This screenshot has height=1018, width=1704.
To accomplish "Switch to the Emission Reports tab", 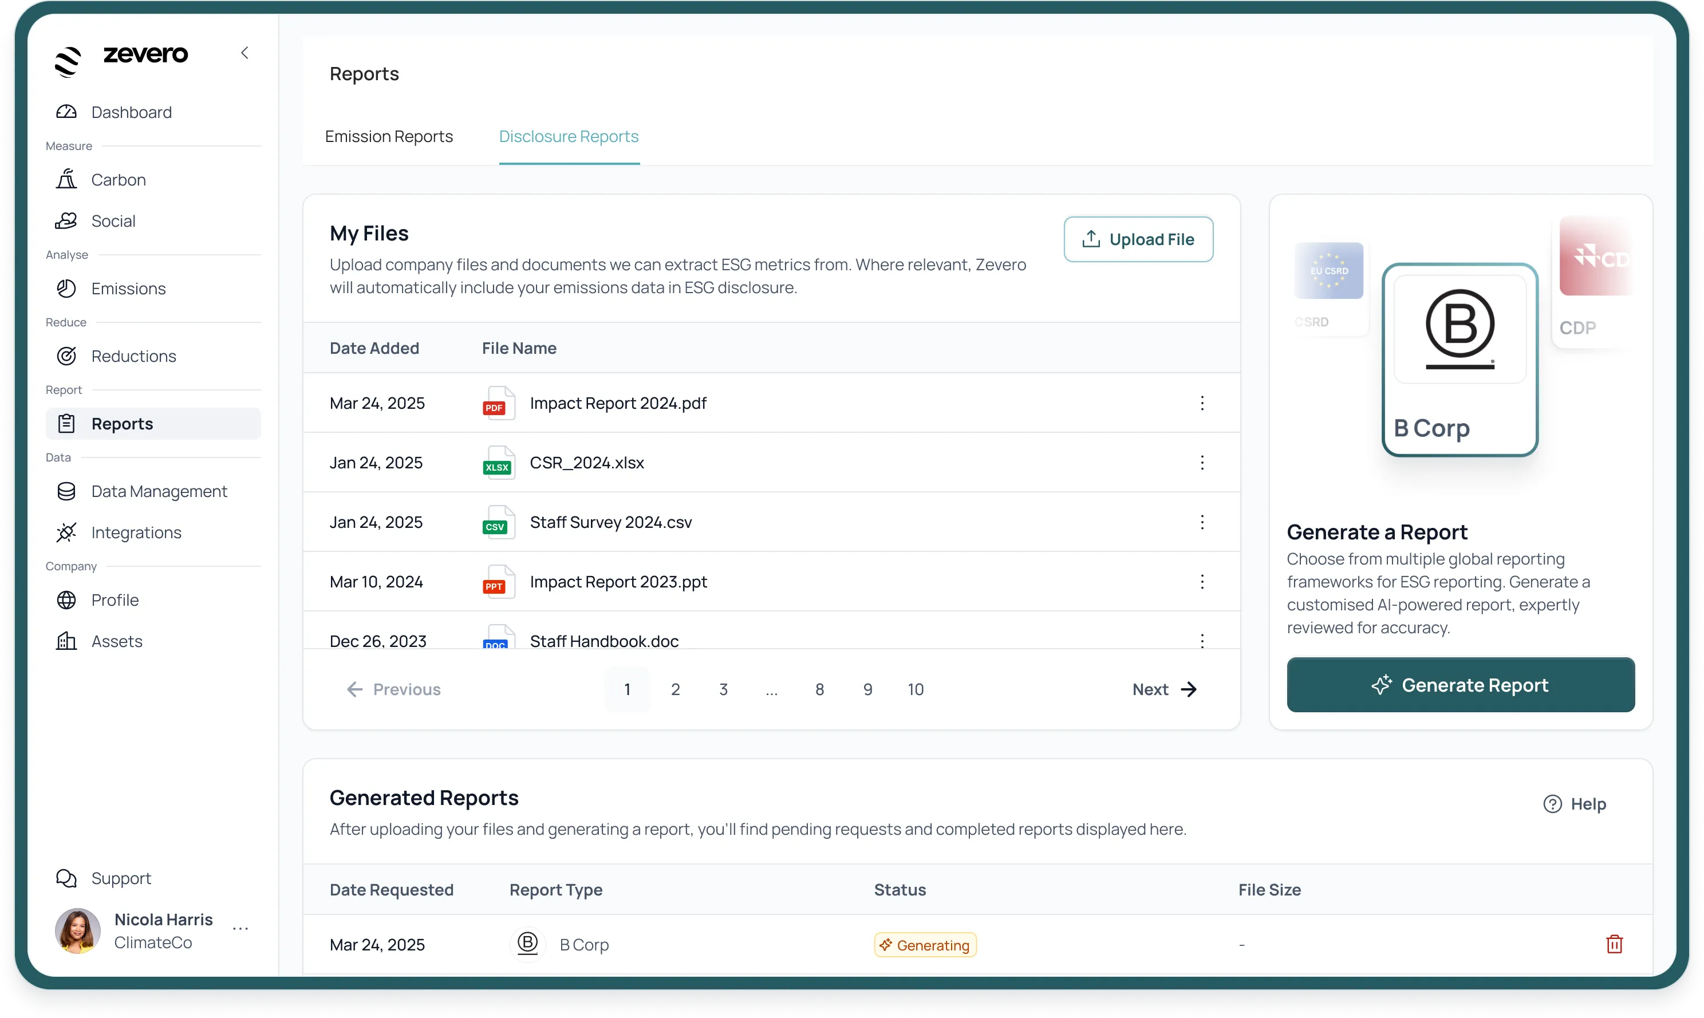I will point(389,136).
